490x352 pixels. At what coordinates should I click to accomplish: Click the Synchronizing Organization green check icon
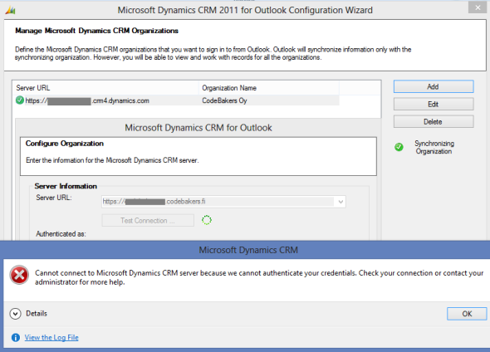pos(399,147)
